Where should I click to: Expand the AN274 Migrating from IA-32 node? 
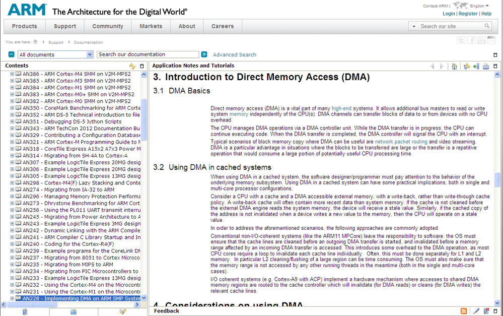12,189
